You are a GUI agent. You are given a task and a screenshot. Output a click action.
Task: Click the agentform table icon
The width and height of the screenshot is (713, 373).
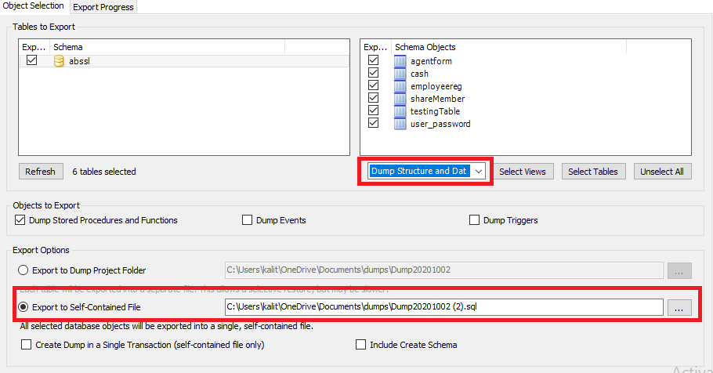click(x=400, y=61)
